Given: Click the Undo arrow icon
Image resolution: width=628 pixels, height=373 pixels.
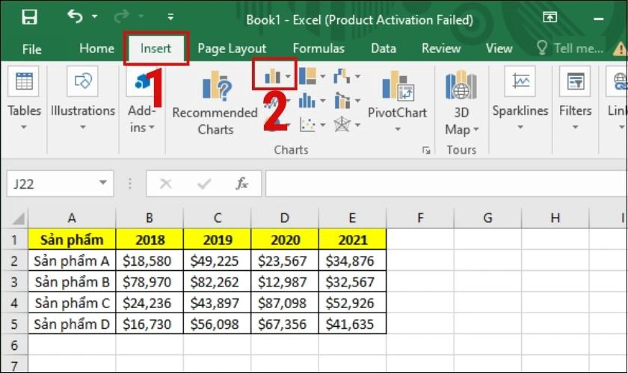Looking at the screenshot, I should point(75,16).
